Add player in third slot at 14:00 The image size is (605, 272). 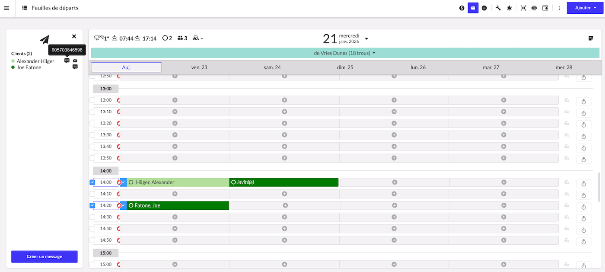click(x=394, y=182)
